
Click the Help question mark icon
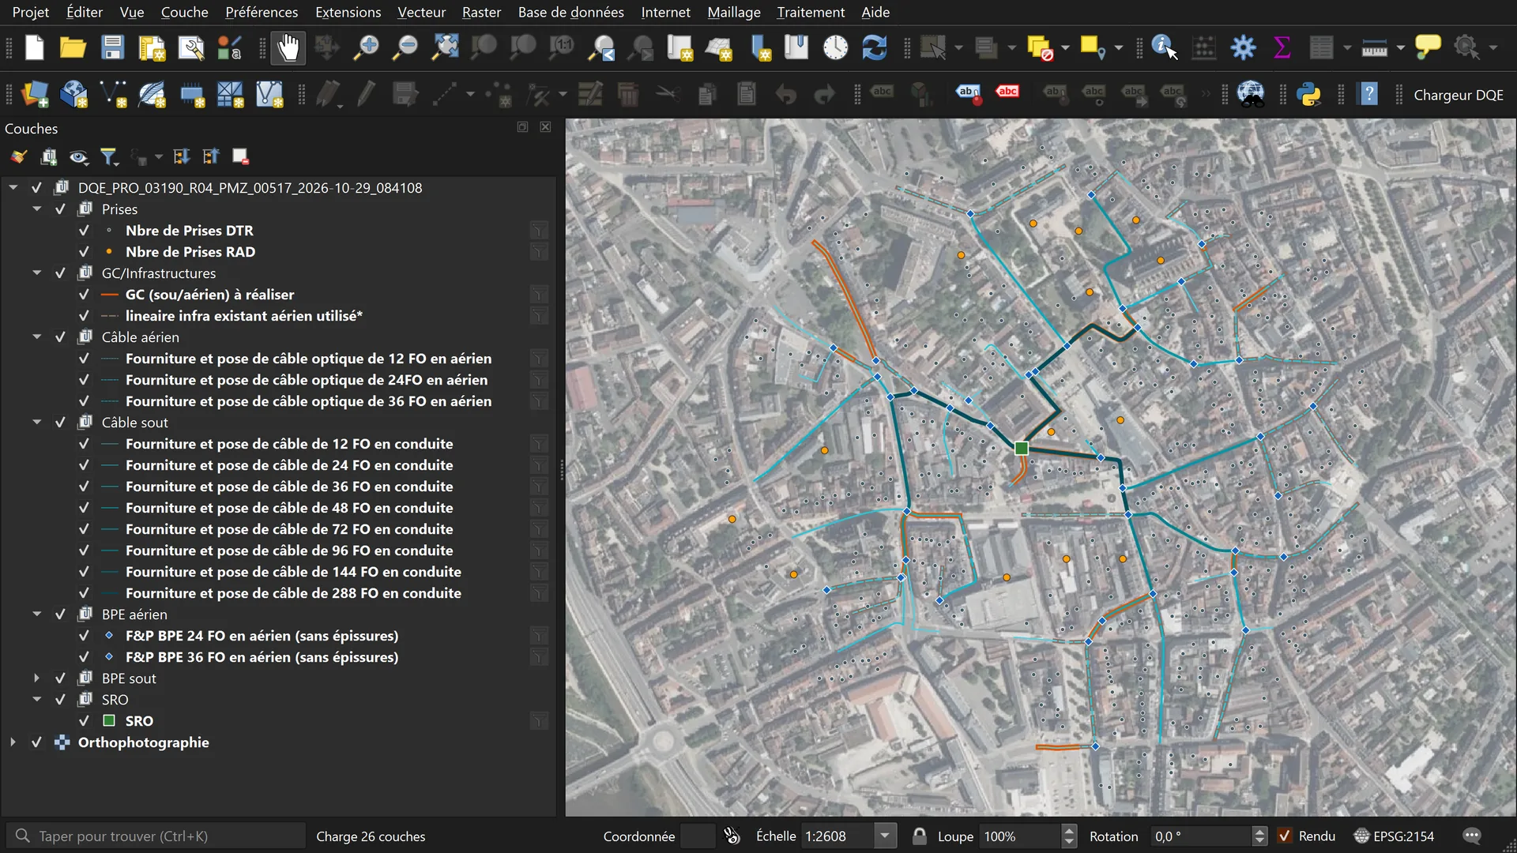tap(1368, 95)
